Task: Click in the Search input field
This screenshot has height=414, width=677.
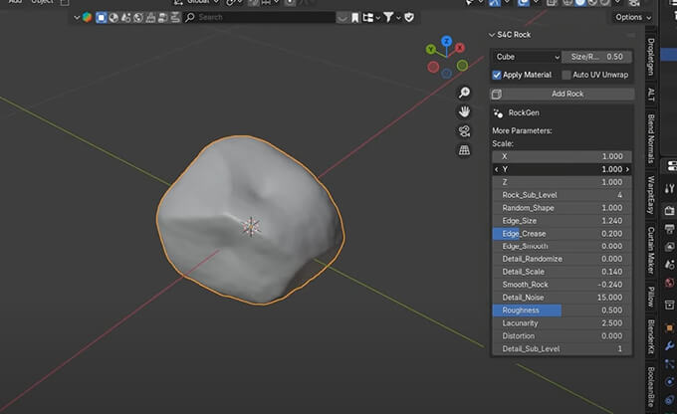Action: coord(259,18)
